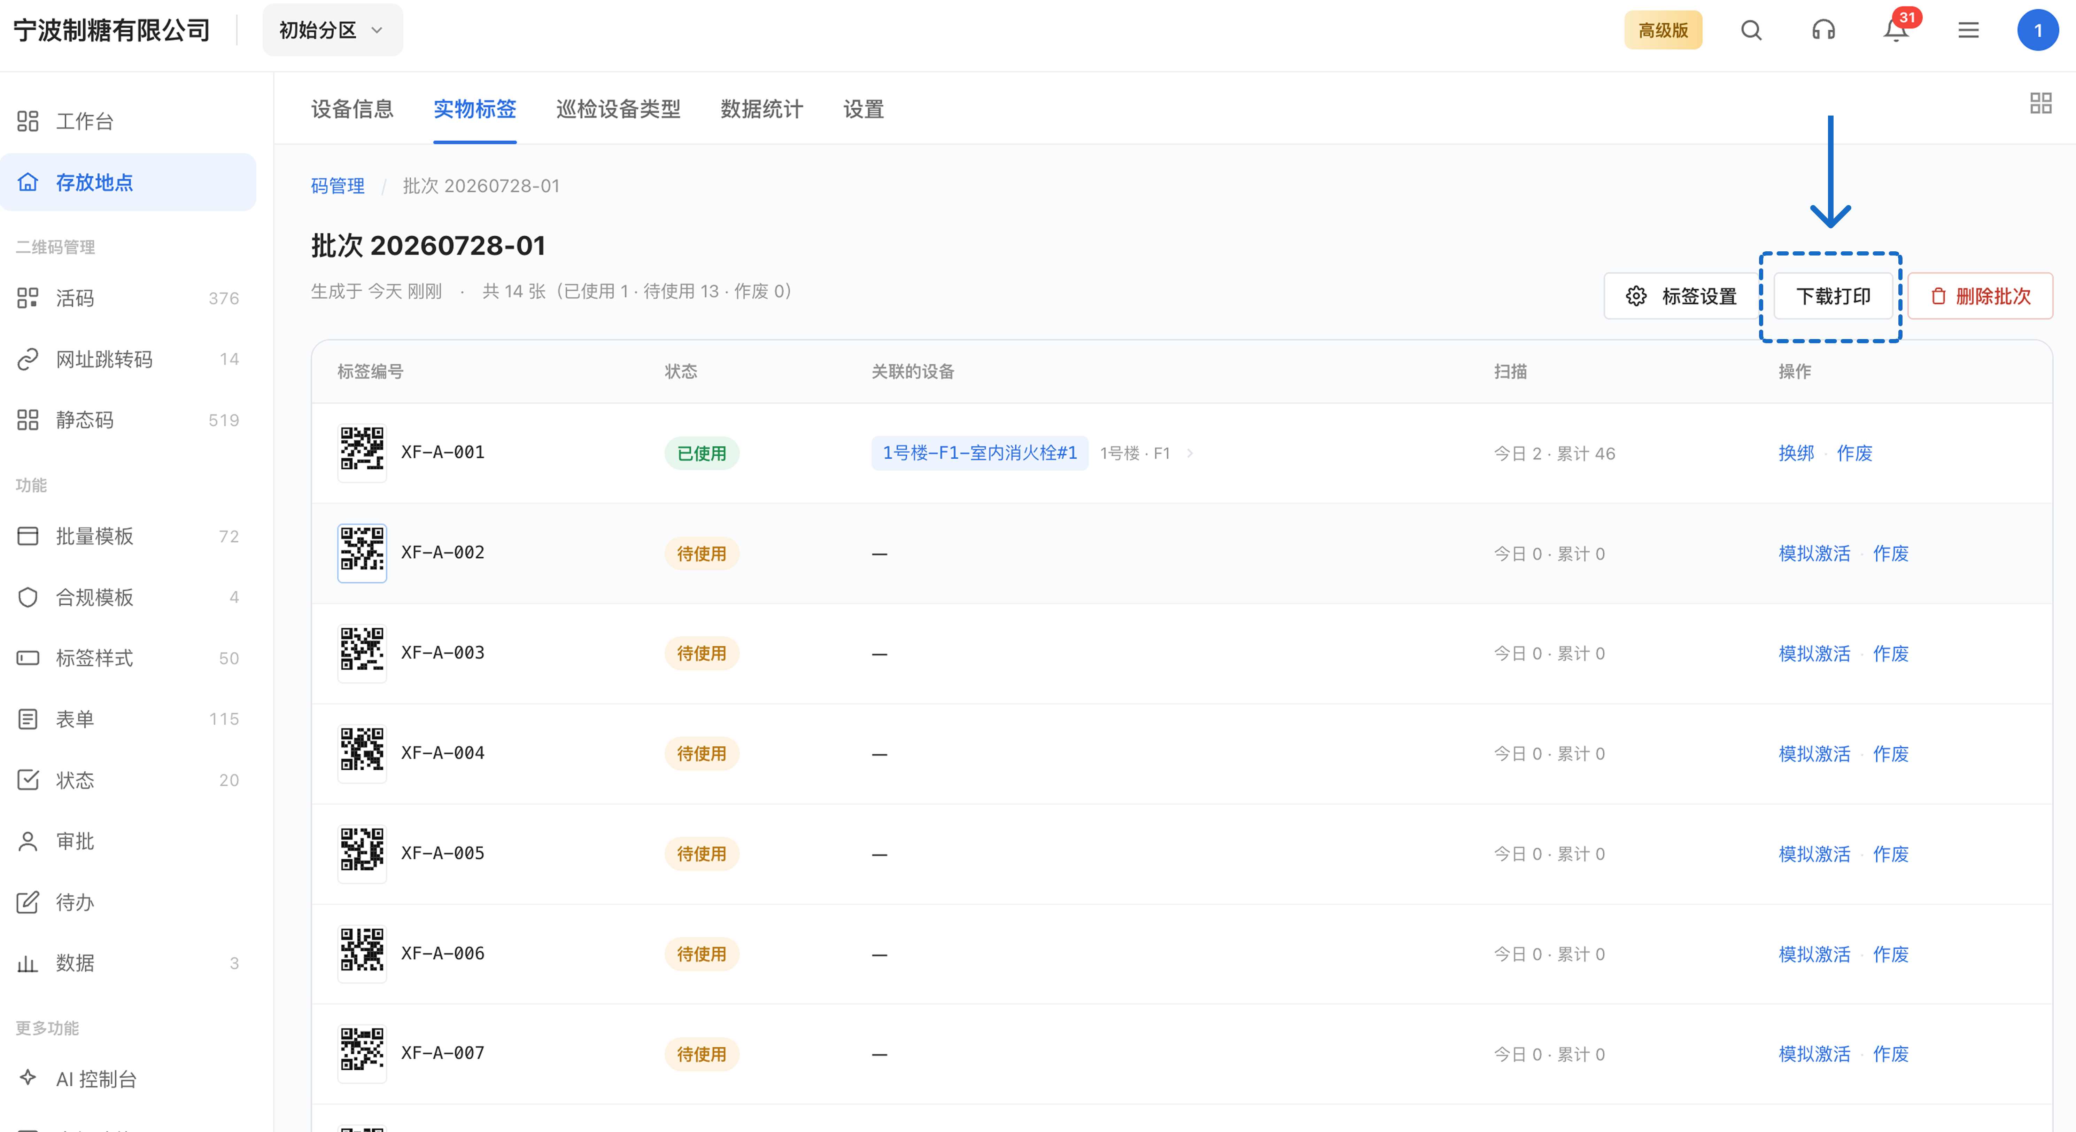
Task: Click the 标签样式 label icon
Action: pos(28,658)
